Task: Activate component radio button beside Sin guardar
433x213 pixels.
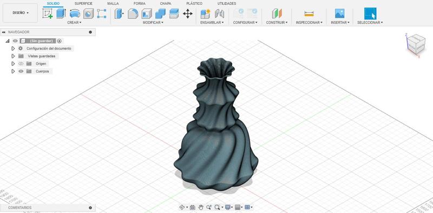Action: tap(59, 41)
